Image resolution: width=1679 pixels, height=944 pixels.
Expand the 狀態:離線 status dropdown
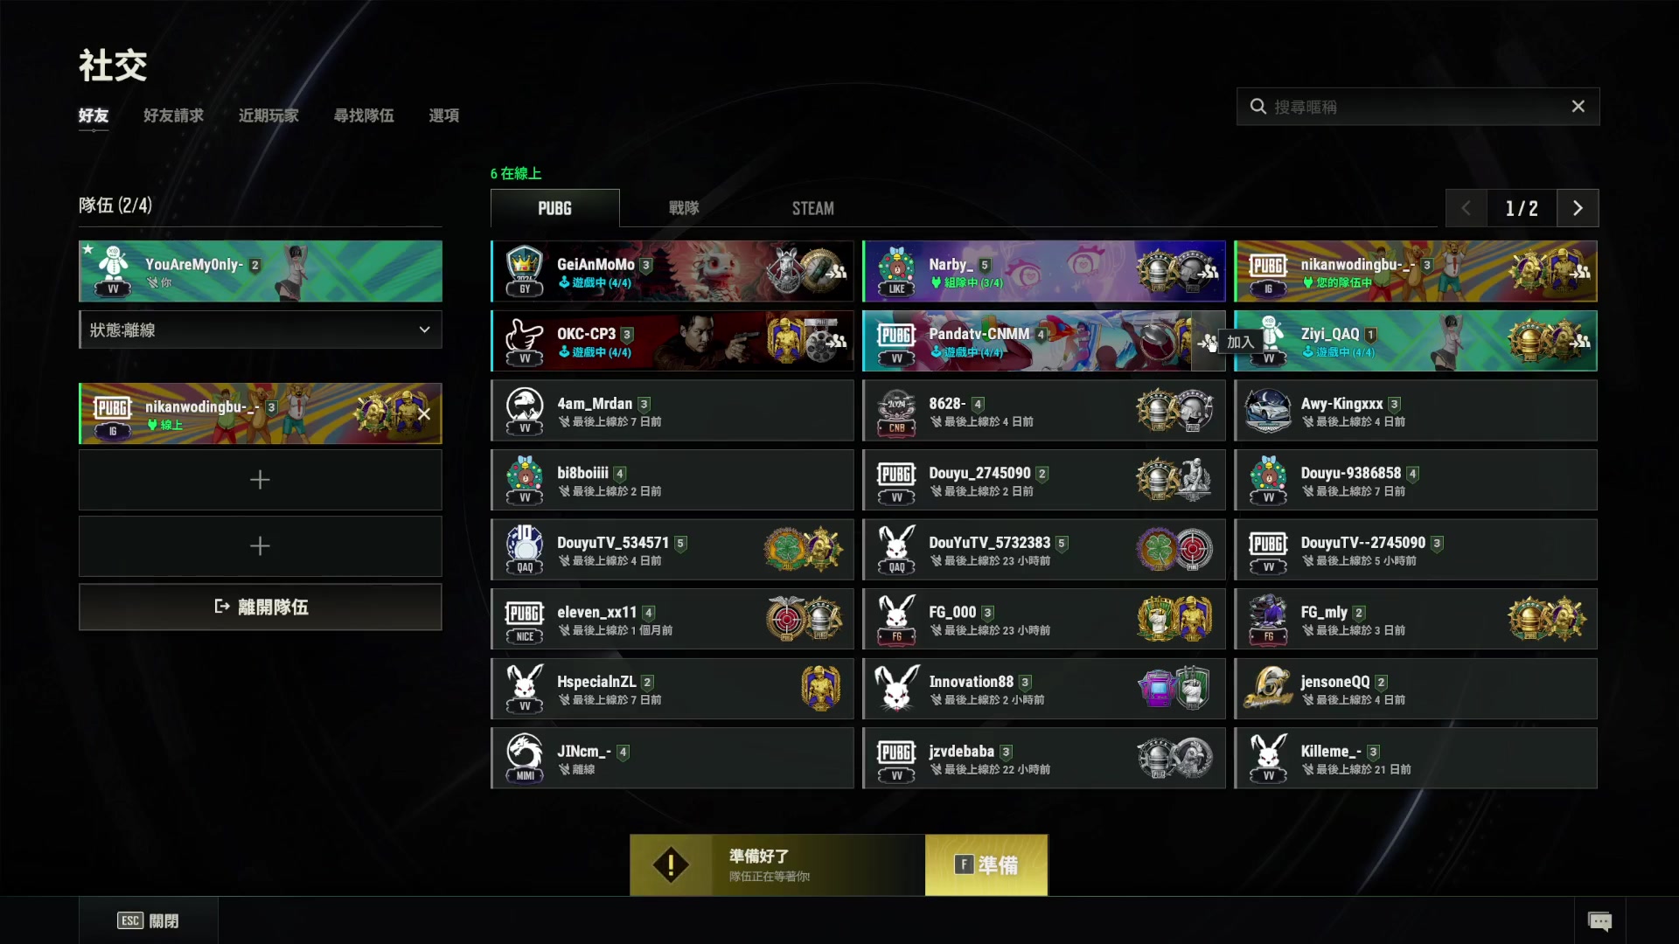pyautogui.click(x=261, y=330)
